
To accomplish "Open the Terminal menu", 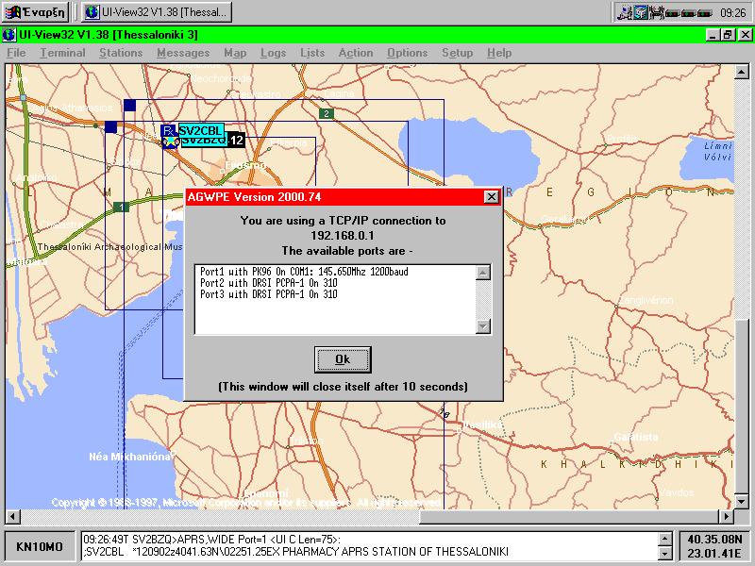I will point(62,53).
